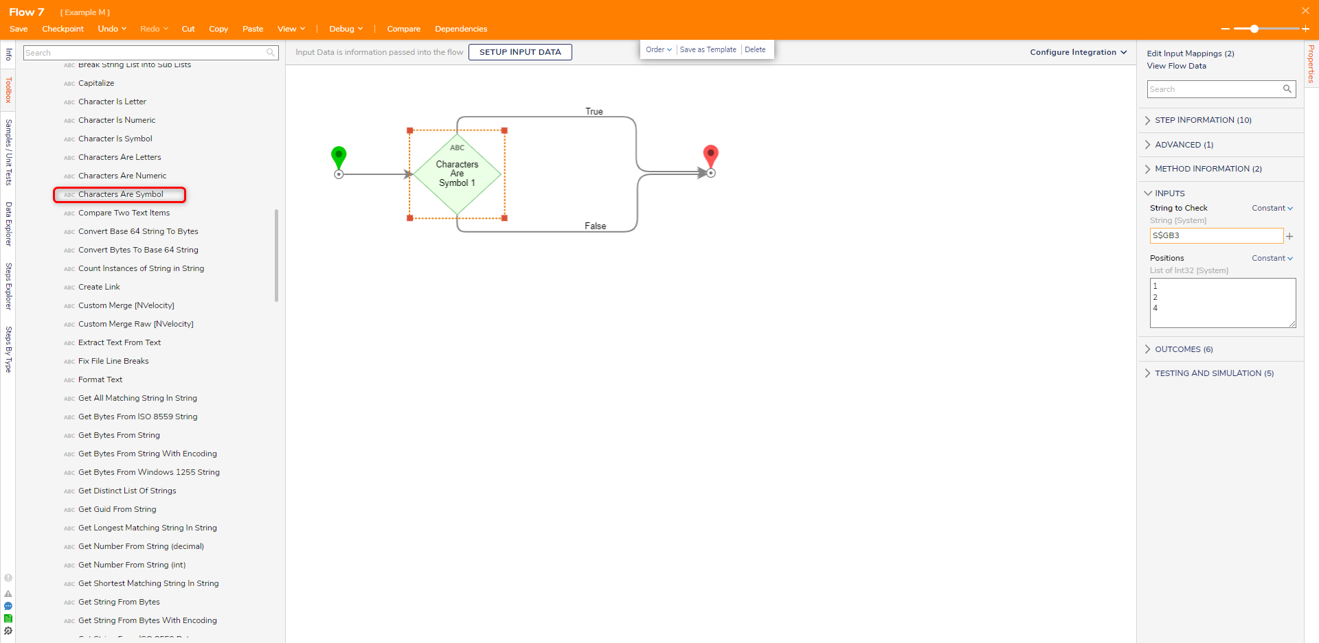Image resolution: width=1319 pixels, height=643 pixels.
Task: Click Cut in the top menu
Action: tap(188, 29)
